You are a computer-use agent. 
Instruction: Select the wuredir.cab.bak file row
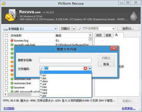pos(46,45)
